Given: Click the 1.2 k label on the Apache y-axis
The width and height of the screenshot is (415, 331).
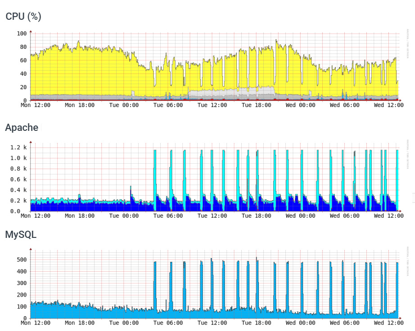Looking at the screenshot, I should [19, 148].
